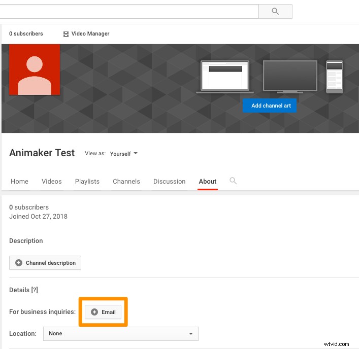This screenshot has height=349, width=359.
Task: Open the Location dropdown showing None
Action: pos(121,334)
